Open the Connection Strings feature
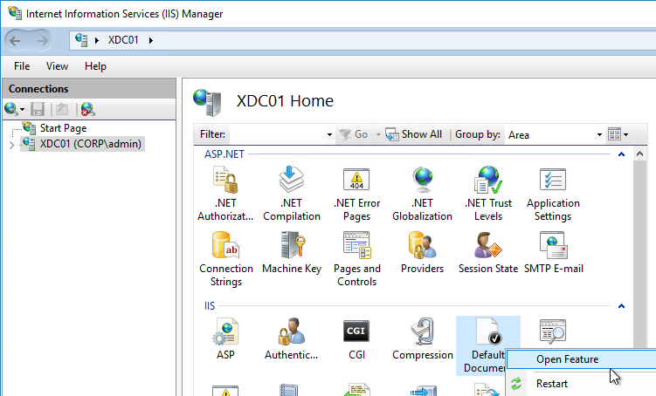 pyautogui.click(x=226, y=259)
